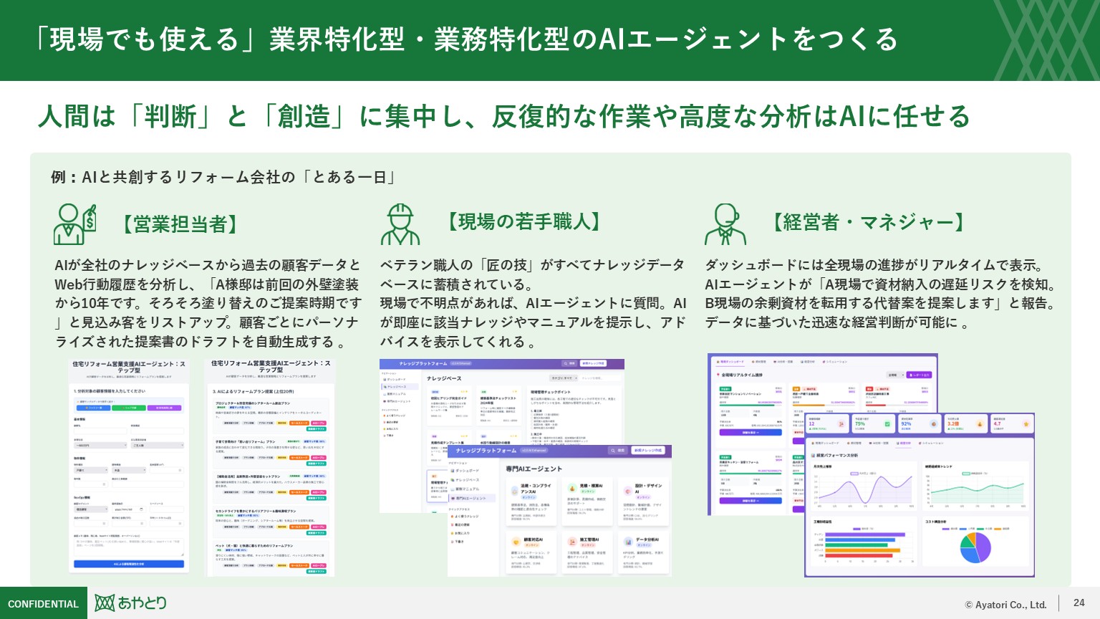
Task: Click the headset manager icon beside 経営者・マネジャー
Action: pos(725,224)
